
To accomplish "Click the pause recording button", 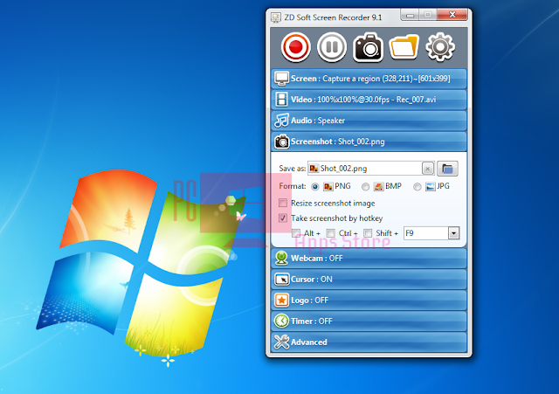I will [x=332, y=47].
